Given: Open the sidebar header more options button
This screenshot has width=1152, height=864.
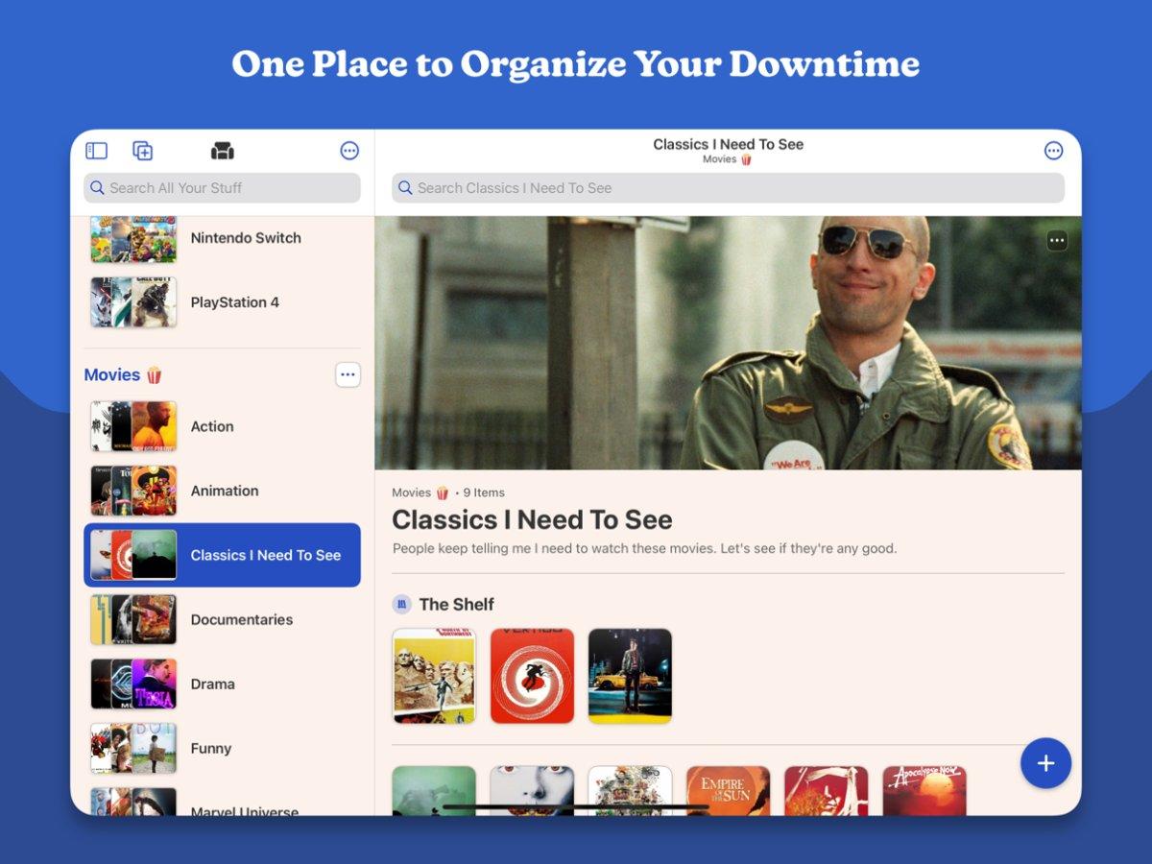Looking at the screenshot, I should coord(349,151).
